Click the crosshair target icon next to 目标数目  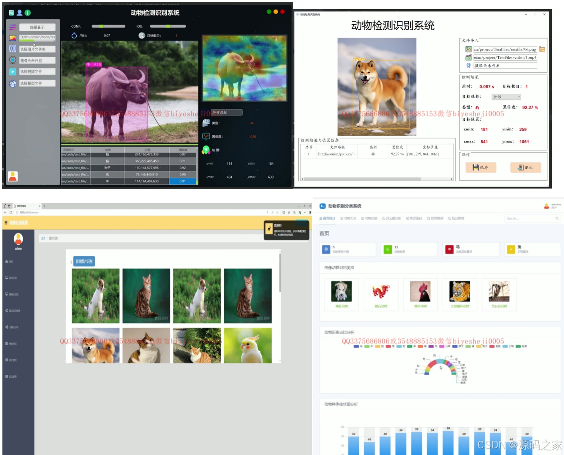pos(142,35)
